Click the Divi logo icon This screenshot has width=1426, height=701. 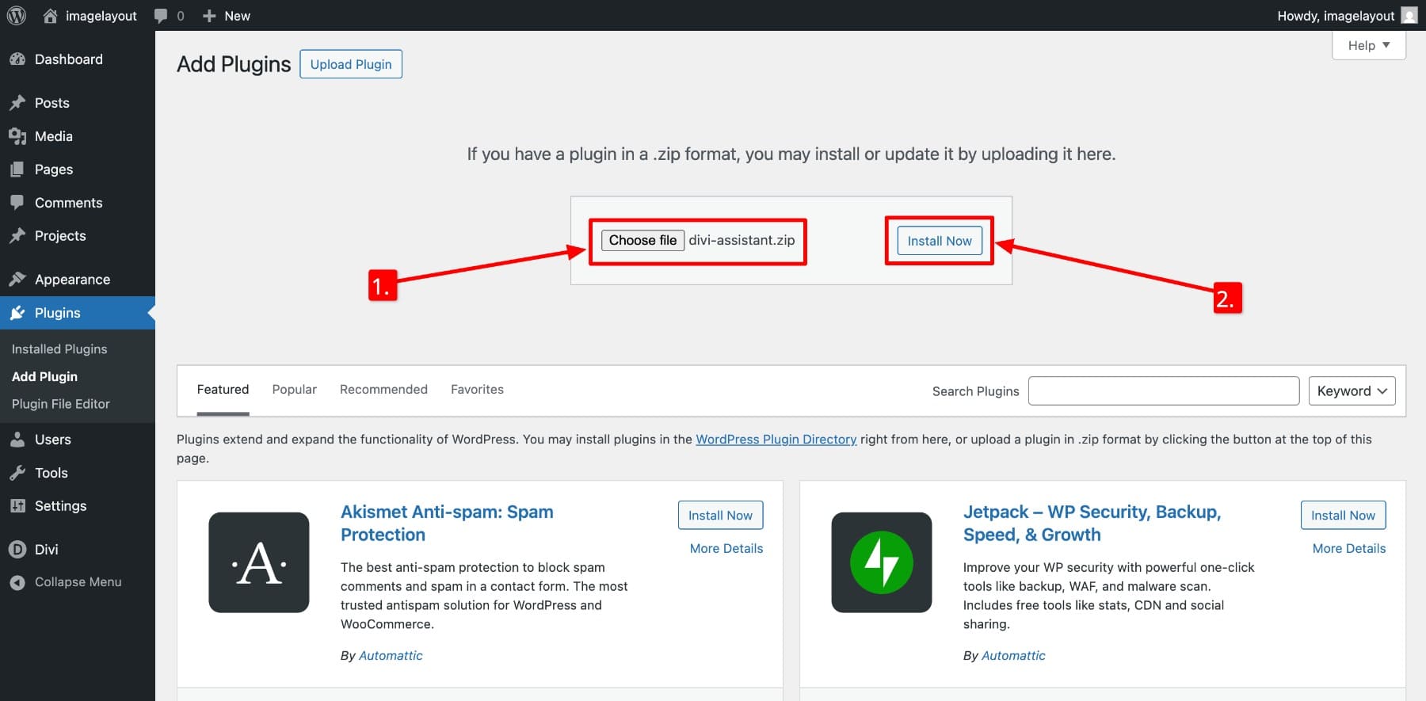pos(17,549)
